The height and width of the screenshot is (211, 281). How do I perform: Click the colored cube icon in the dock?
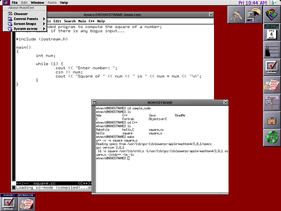coord(272,15)
